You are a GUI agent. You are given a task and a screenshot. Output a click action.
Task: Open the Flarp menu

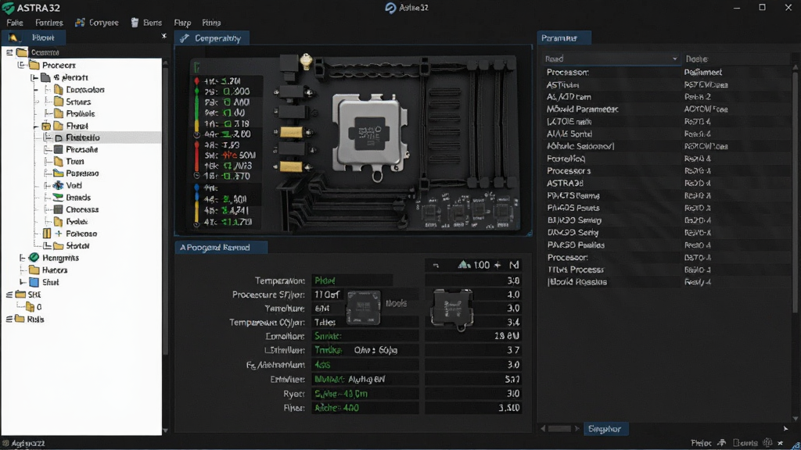coord(182,23)
